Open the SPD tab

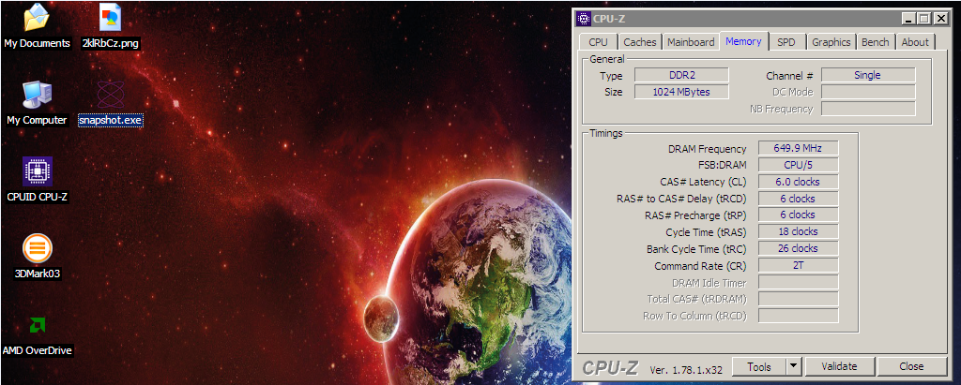[786, 42]
